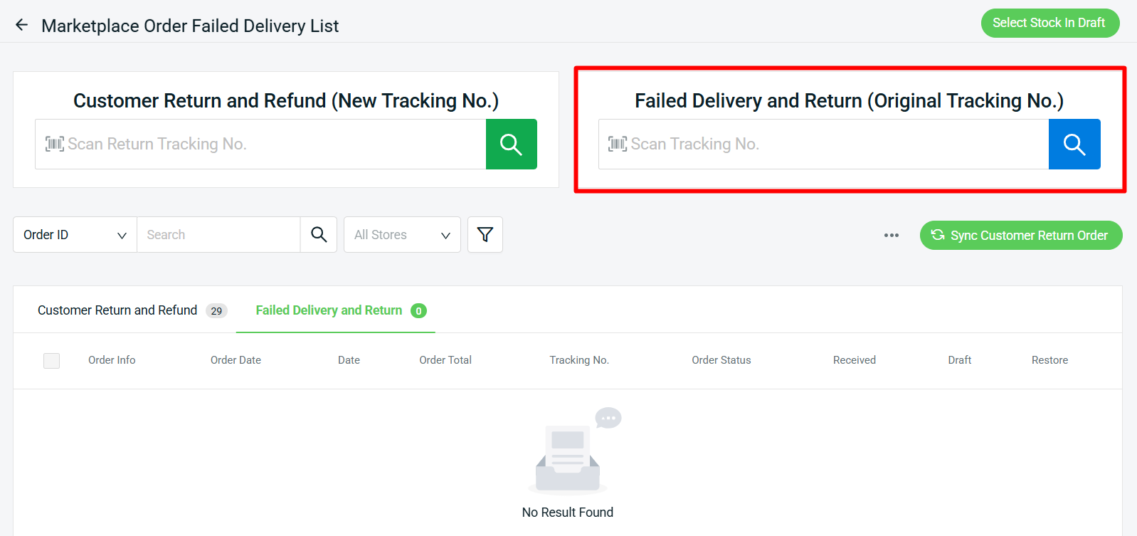Select the Failed Delivery and Return tab
Screen dimensions: 1137x536
[x=328, y=310]
